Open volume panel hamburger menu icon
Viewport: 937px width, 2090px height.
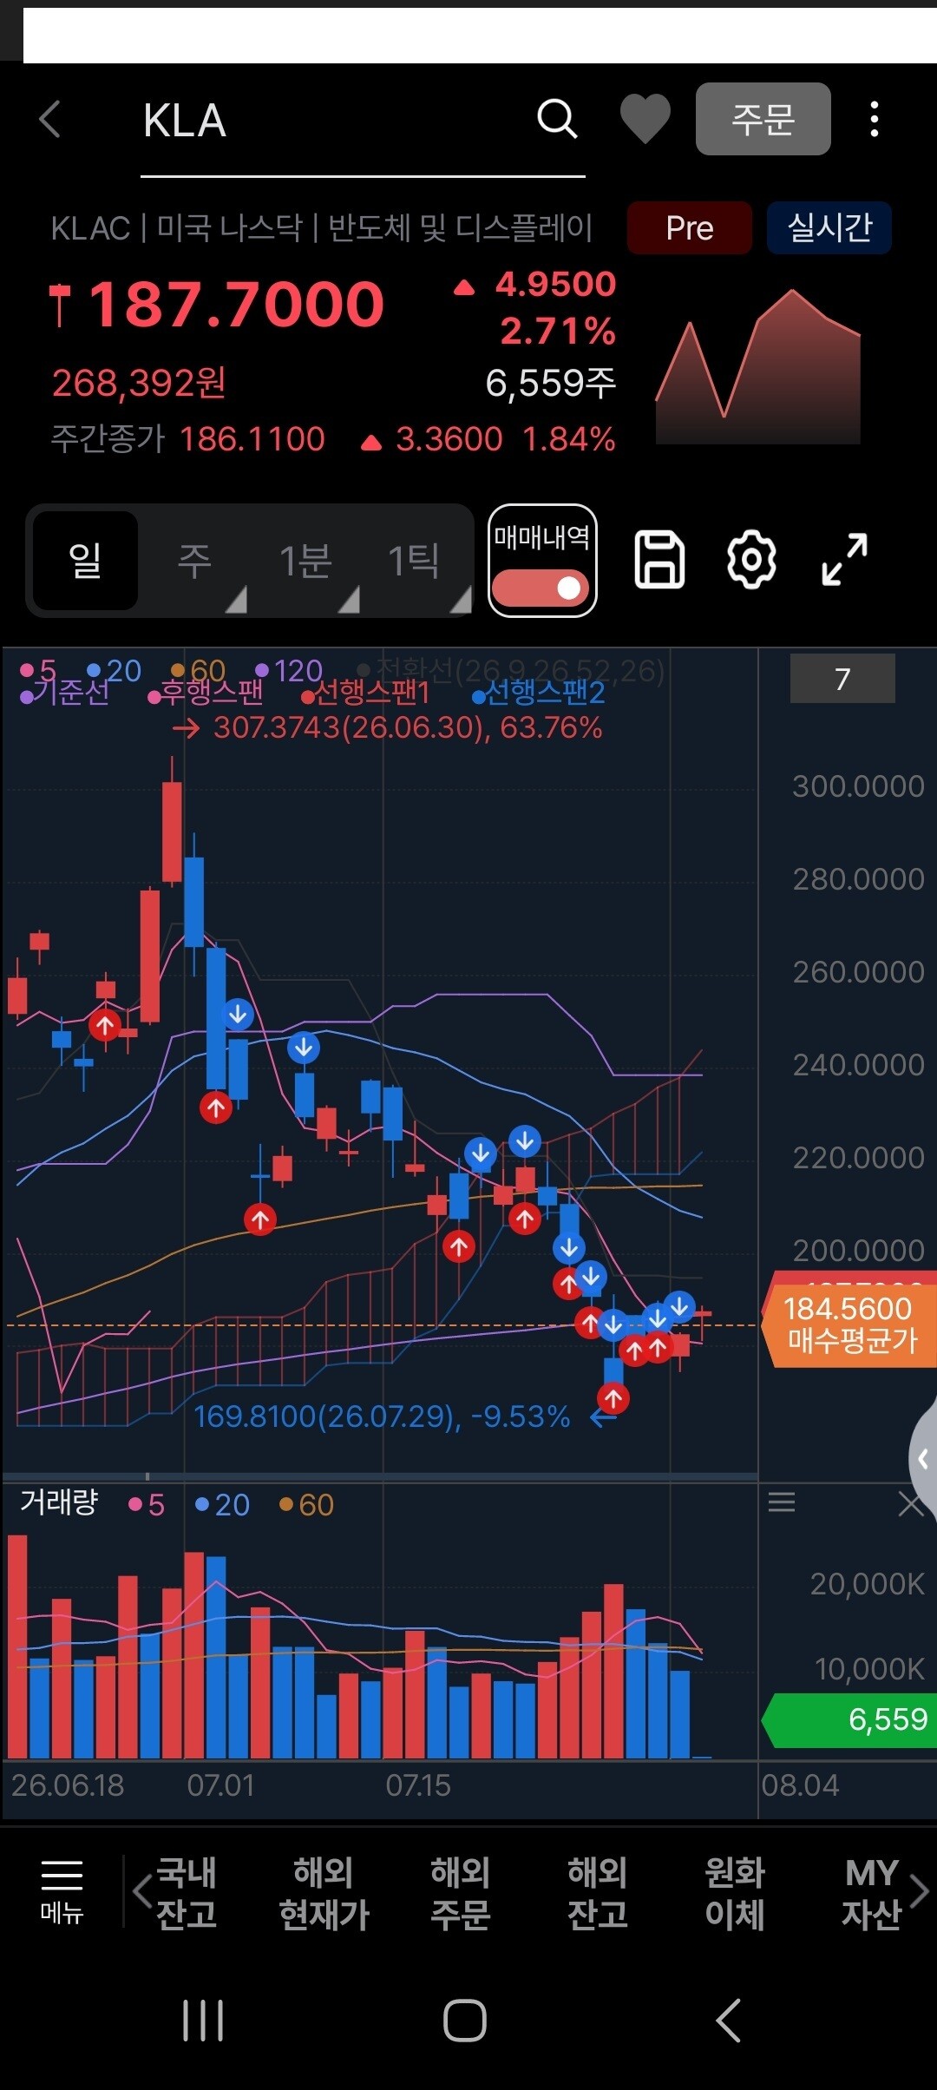(x=782, y=1502)
